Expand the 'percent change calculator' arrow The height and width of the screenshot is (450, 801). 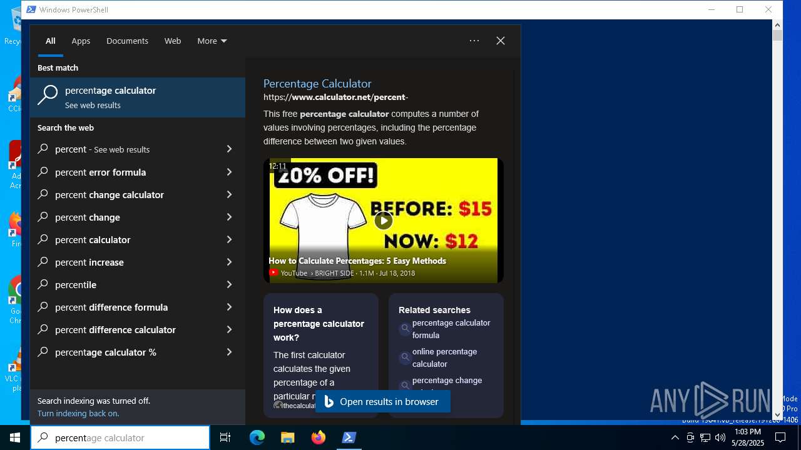(x=229, y=194)
